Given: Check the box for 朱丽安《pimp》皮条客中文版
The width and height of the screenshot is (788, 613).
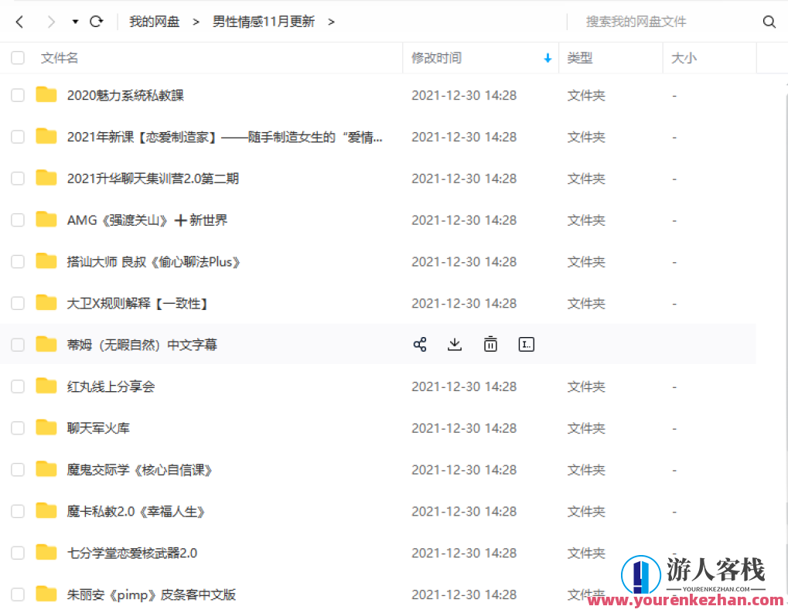Looking at the screenshot, I should click(x=18, y=594).
